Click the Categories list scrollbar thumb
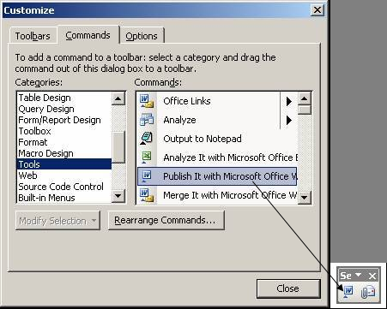 118,147
